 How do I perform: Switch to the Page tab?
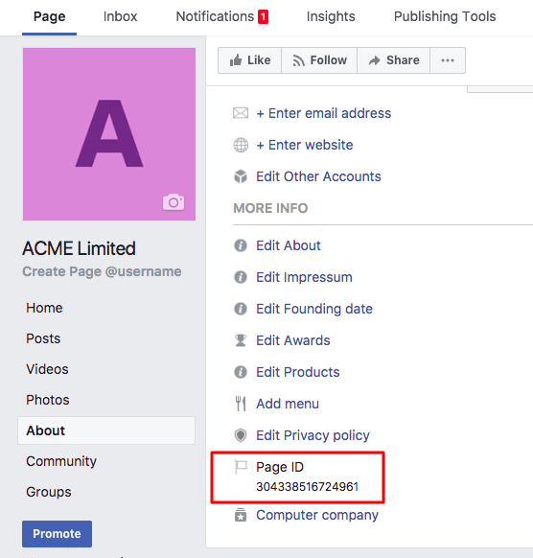click(x=50, y=16)
